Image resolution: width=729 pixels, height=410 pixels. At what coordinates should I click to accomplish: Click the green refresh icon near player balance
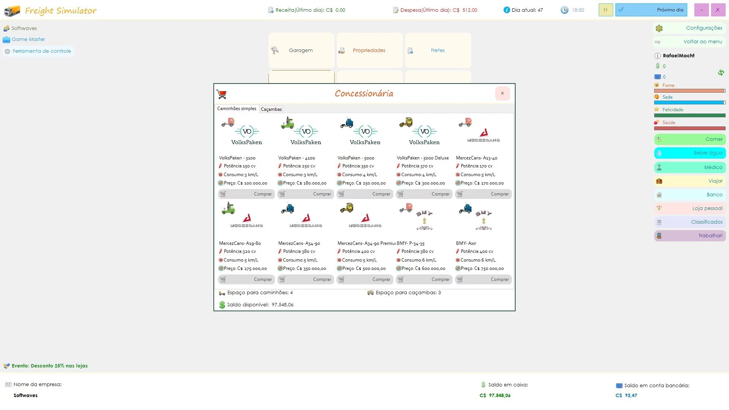(721, 73)
